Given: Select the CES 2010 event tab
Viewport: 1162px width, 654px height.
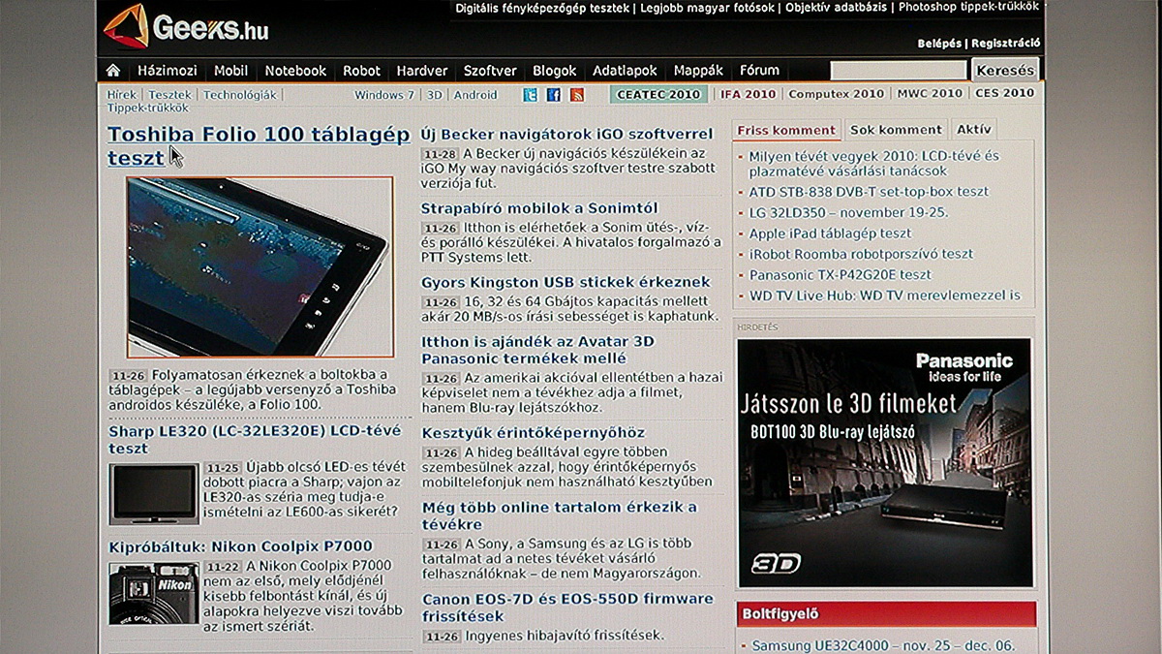Looking at the screenshot, I should (x=1004, y=94).
